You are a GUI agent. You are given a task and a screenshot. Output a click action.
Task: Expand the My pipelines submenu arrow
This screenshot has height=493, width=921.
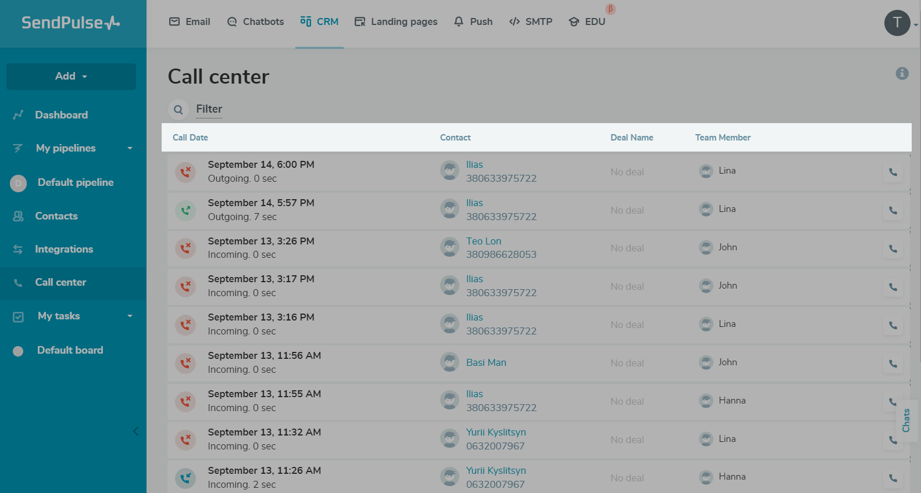tap(130, 148)
